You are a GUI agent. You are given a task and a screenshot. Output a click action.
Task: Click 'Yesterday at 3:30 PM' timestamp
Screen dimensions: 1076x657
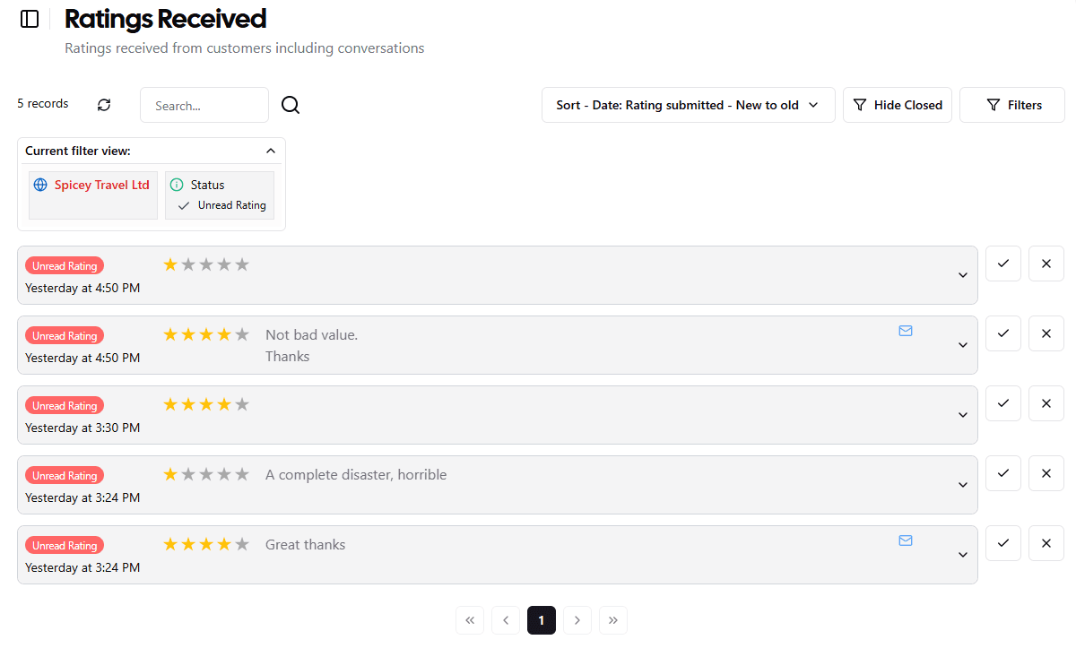(82, 428)
